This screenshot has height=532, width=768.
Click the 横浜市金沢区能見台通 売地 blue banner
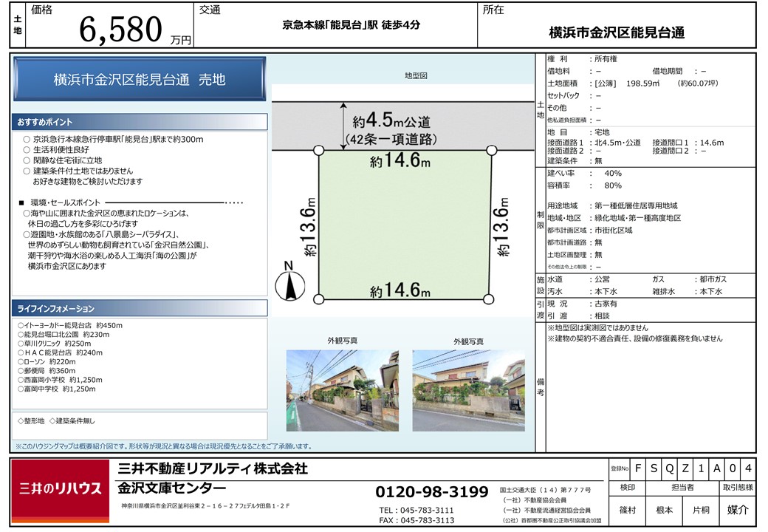point(140,80)
